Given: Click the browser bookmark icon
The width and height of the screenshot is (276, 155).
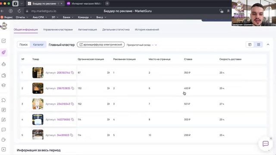Looking at the screenshot, I should click(228, 11).
